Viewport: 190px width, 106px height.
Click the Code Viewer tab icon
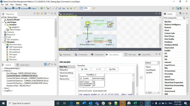point(18,65)
